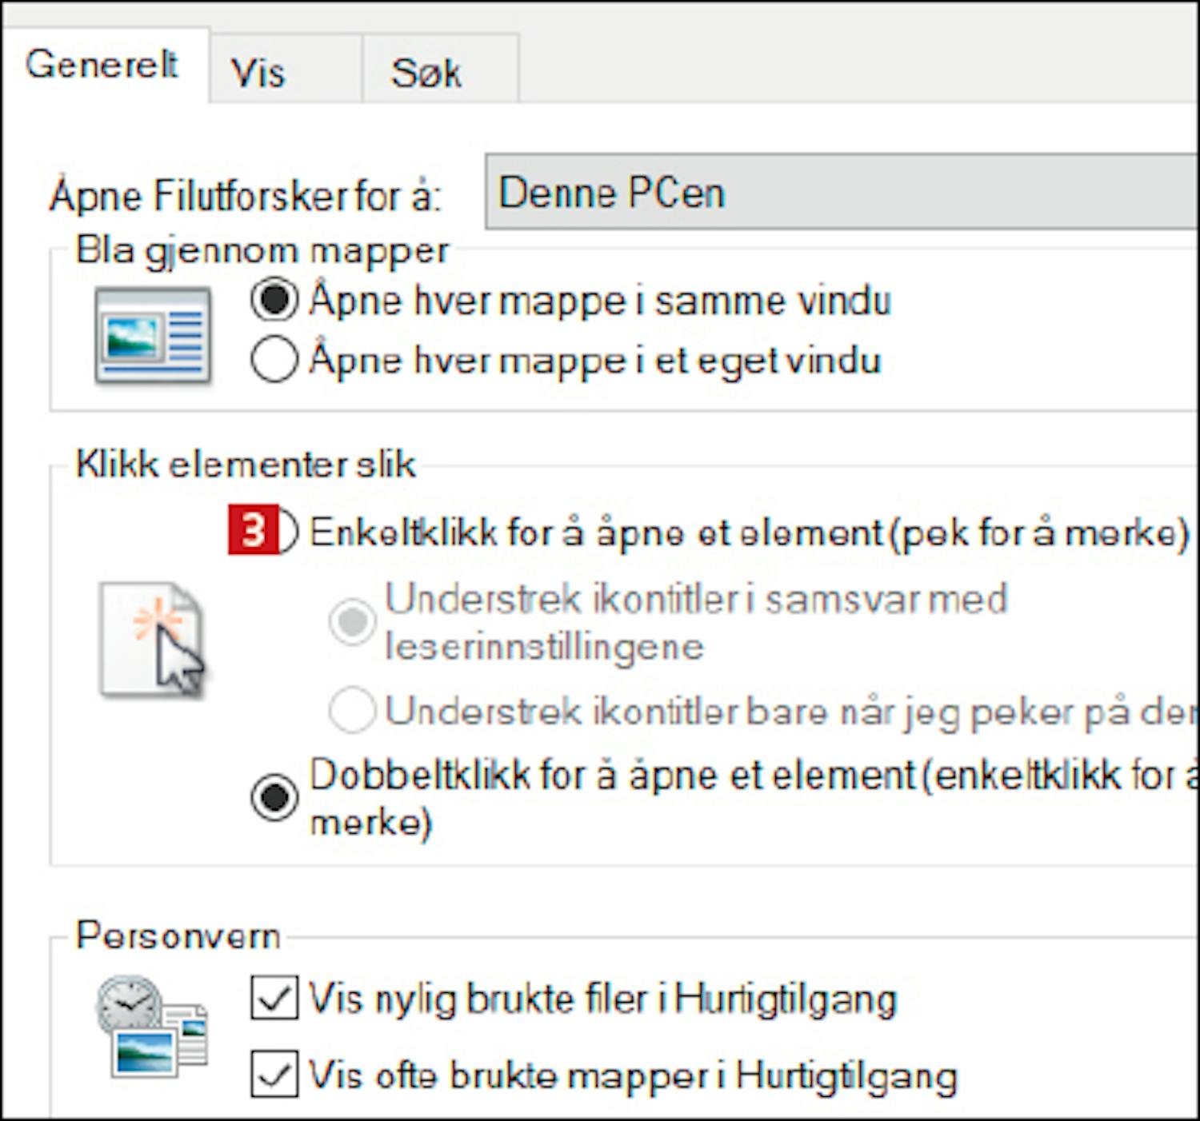Uncheck 'Vis nylig brukte filer i Hurtigtilgang'
This screenshot has height=1121, width=1200.
[x=274, y=998]
